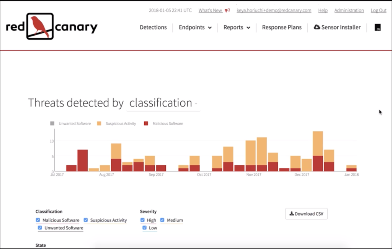Click the Administration link
Viewport: 392px width, 249px height.
(349, 10)
